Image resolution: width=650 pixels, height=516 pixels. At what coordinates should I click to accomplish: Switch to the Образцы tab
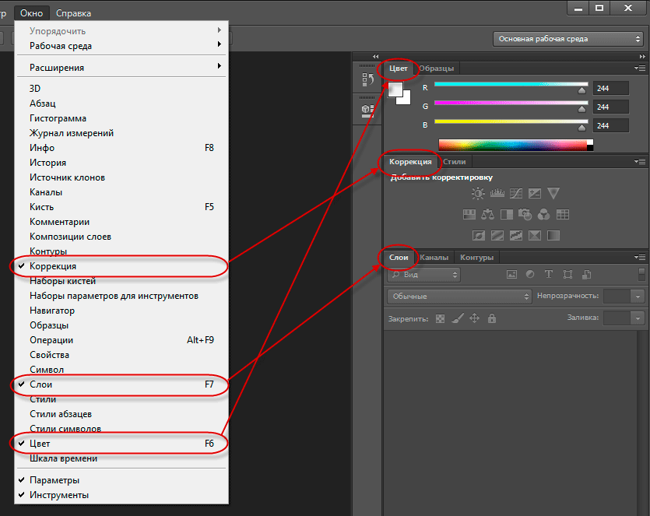pyautogui.click(x=437, y=68)
